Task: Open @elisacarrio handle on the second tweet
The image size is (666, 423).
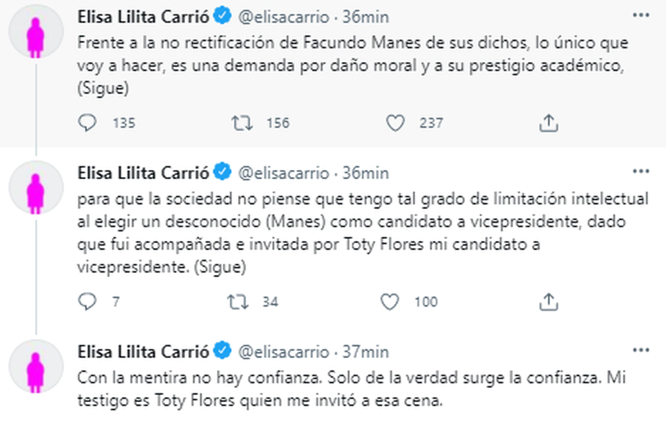Action: tap(284, 173)
